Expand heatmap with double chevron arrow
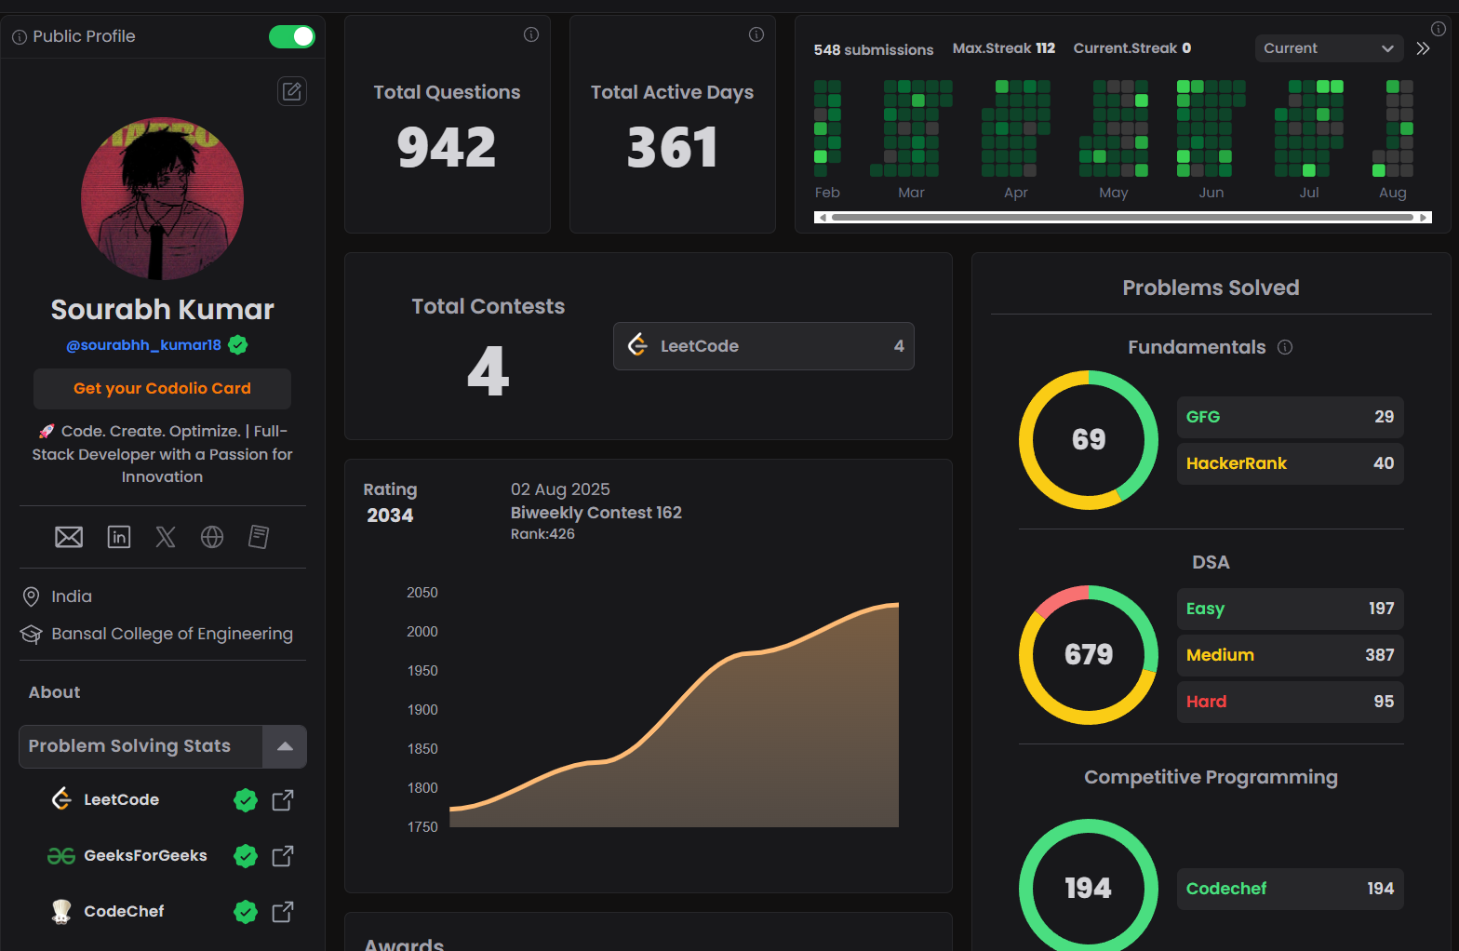 pos(1423,48)
